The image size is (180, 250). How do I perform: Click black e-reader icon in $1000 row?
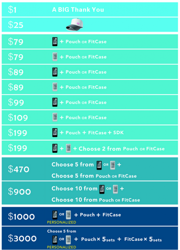(x=55, y=215)
